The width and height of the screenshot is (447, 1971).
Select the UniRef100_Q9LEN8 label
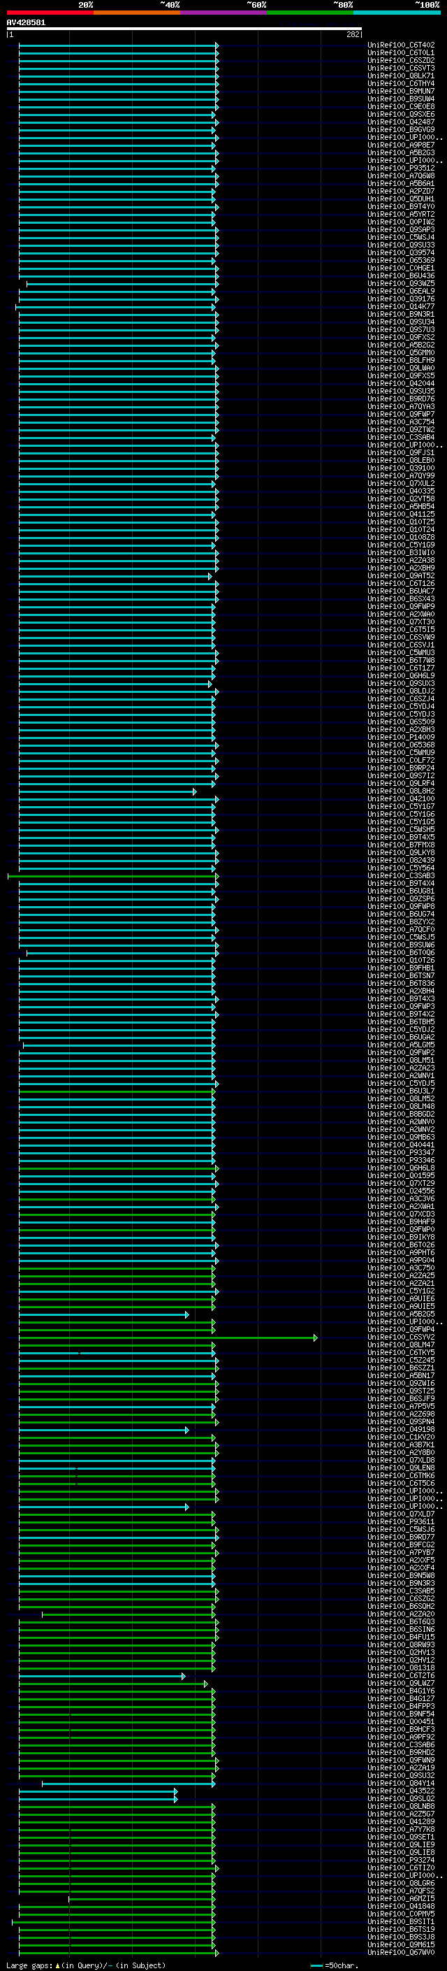click(401, 1468)
